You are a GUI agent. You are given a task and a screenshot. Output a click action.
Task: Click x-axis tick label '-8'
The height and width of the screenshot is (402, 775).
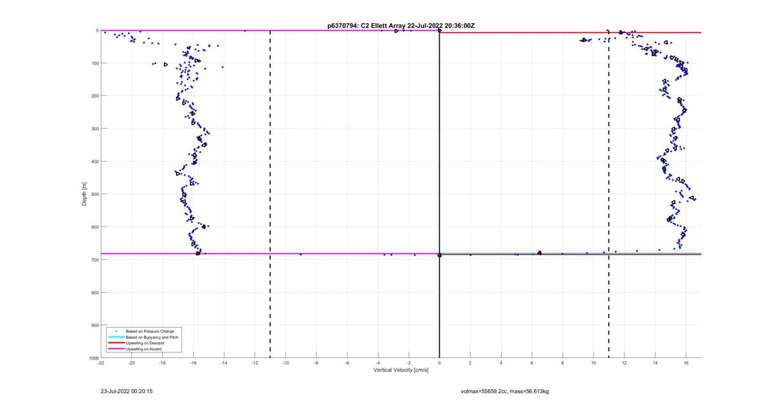pos(316,363)
